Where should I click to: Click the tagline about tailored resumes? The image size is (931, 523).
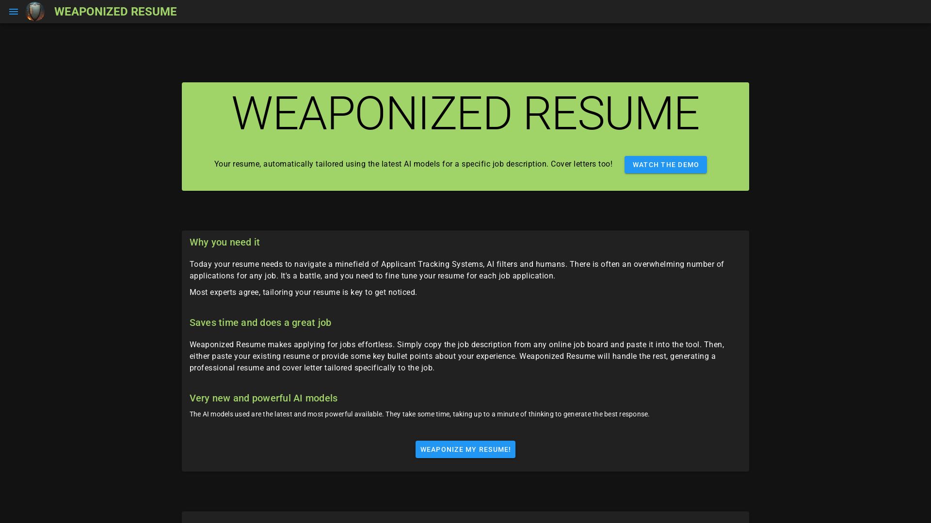click(x=413, y=164)
